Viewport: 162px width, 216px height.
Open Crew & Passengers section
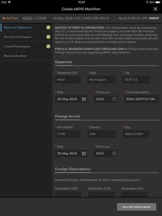pos(26,46)
